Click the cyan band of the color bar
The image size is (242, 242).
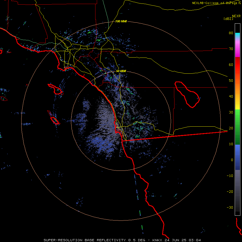coord(237,35)
